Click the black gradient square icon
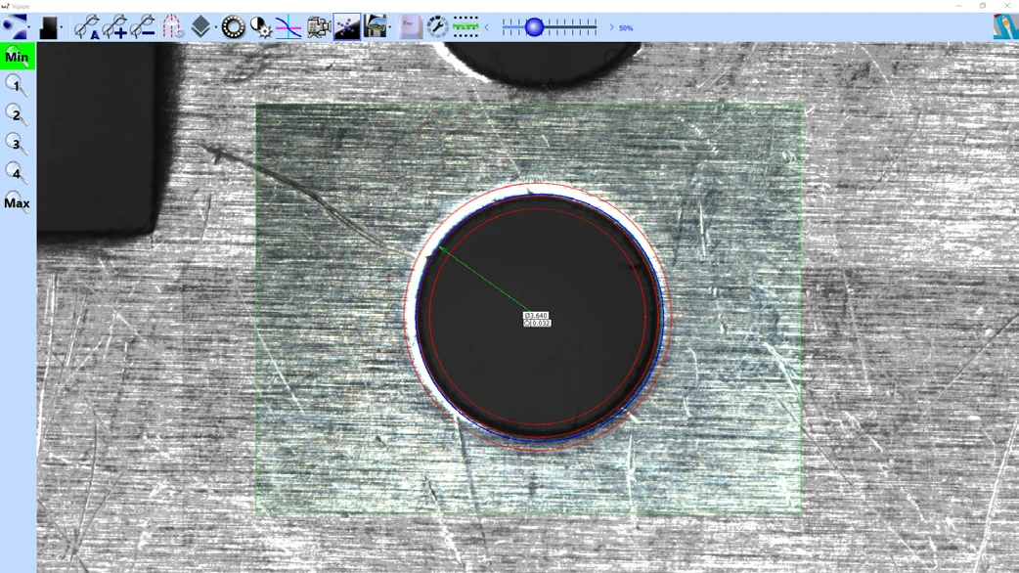Viewport: 1019px width, 573px height. click(49, 27)
